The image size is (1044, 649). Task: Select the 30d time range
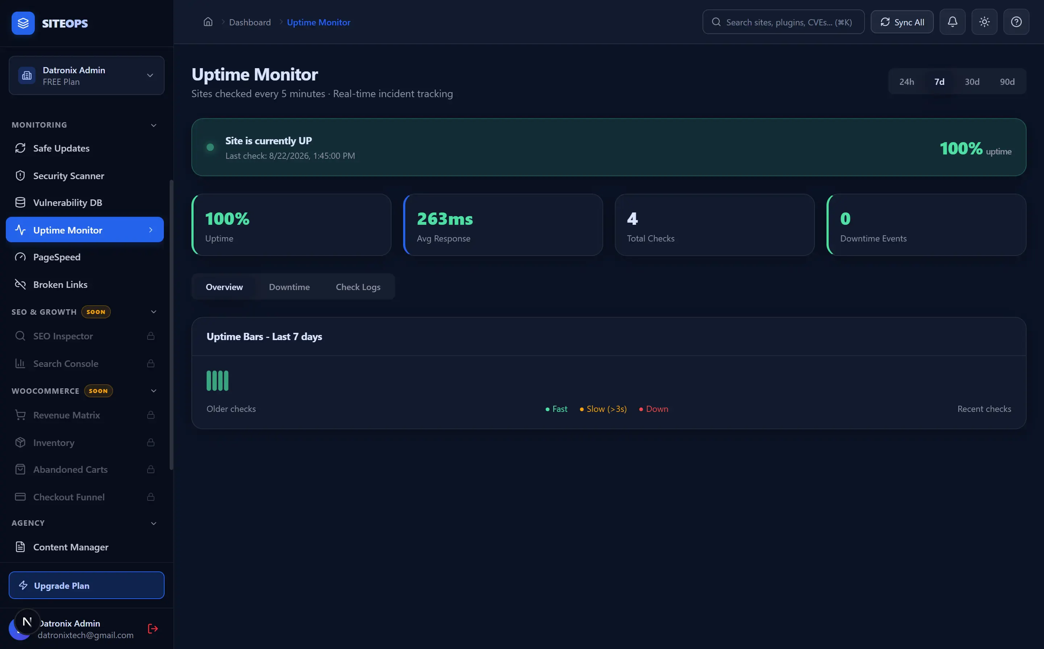point(972,82)
